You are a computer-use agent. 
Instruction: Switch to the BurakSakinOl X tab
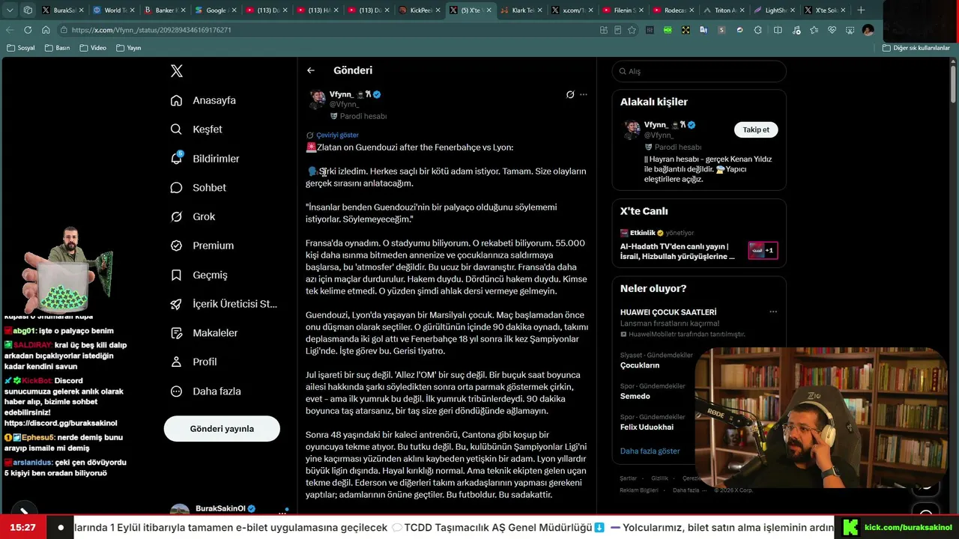(62, 10)
